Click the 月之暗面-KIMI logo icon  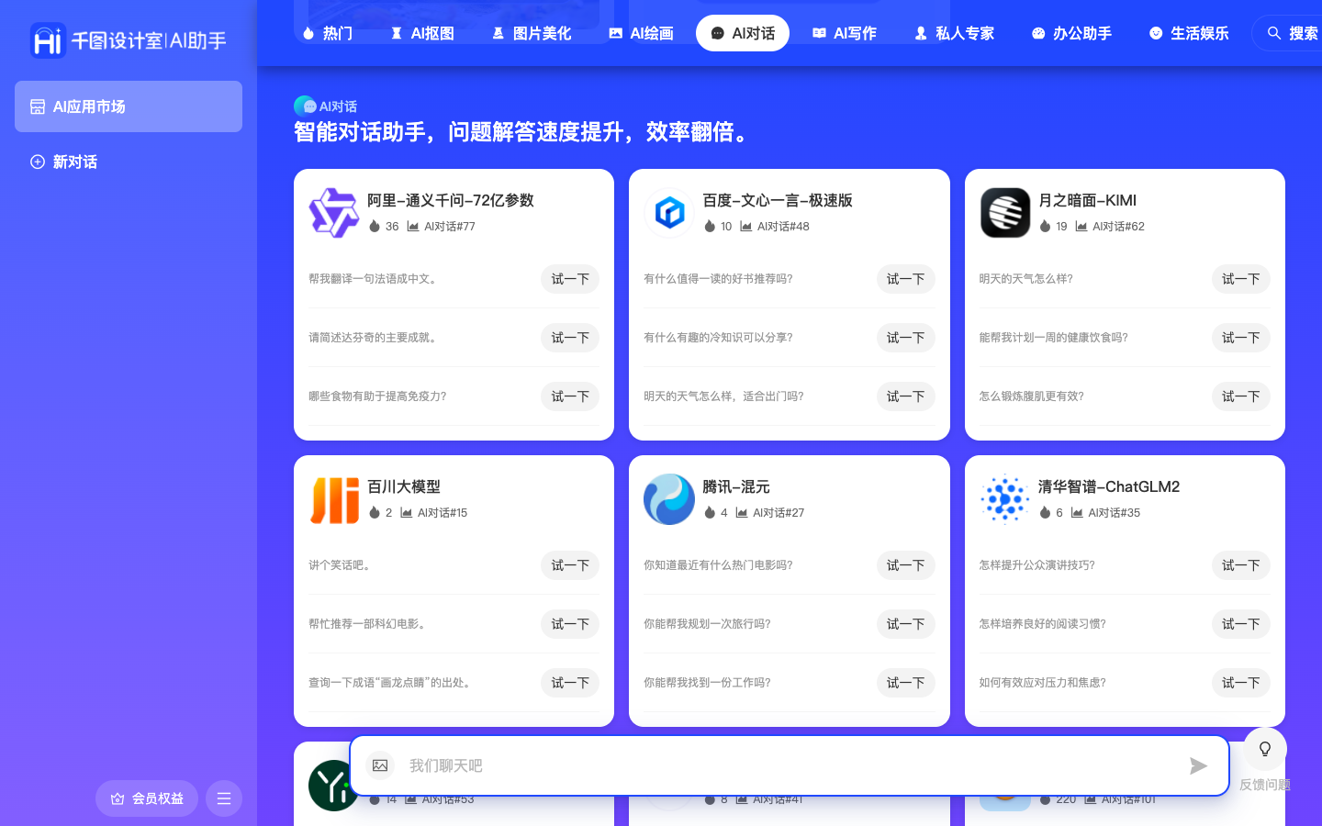1005,212
